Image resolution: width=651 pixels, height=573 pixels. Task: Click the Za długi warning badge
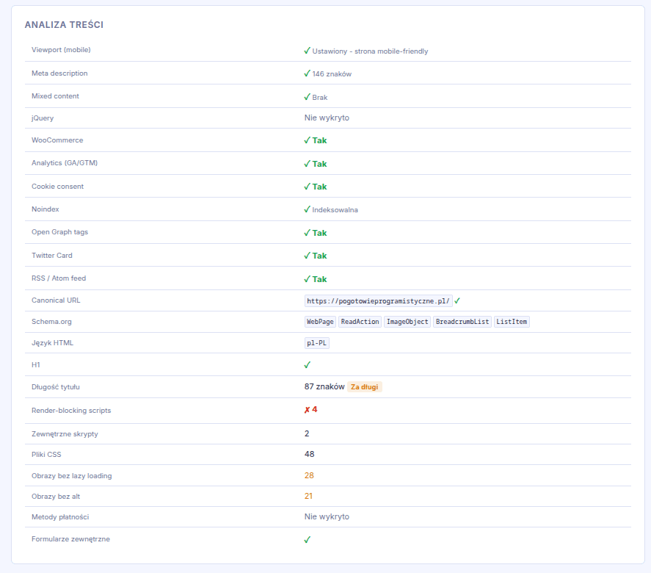[x=365, y=387]
